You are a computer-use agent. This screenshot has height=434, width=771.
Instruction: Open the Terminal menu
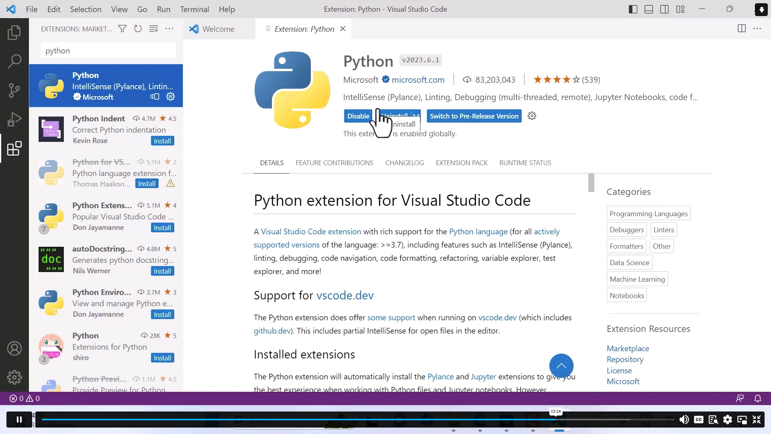pyautogui.click(x=194, y=9)
